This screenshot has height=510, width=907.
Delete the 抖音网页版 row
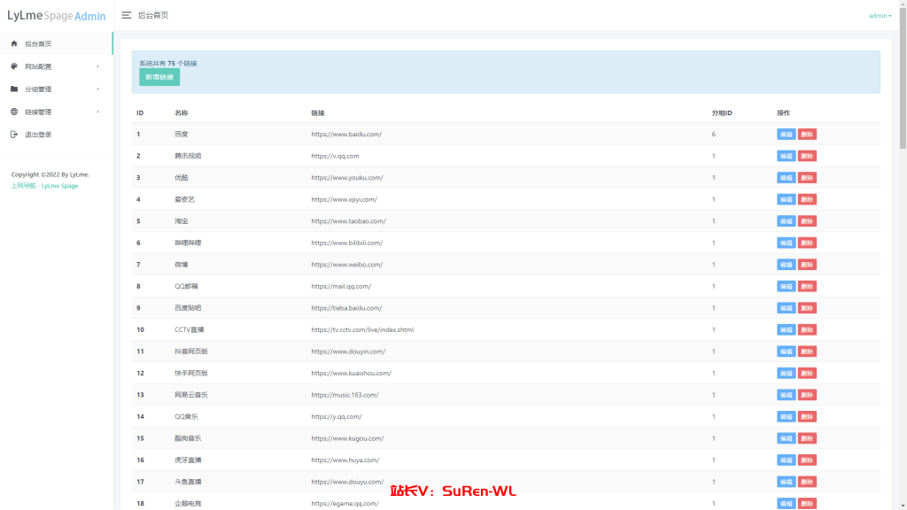pyautogui.click(x=807, y=352)
